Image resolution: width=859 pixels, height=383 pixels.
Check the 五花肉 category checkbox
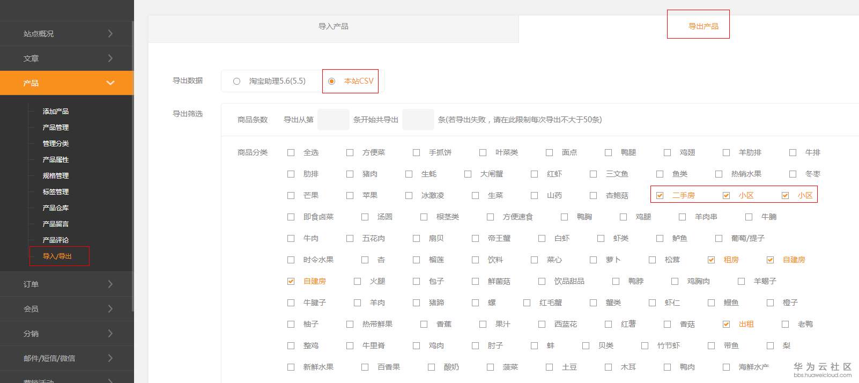coord(350,238)
